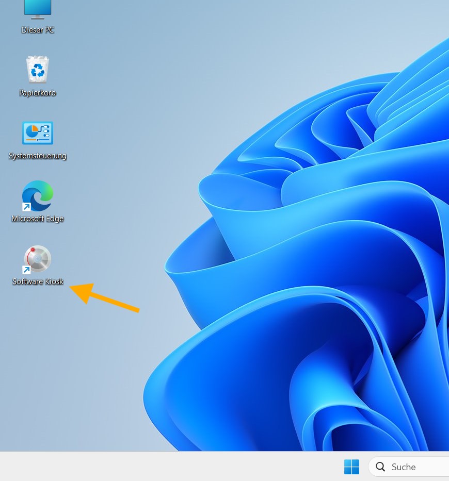Click shortcut arrow overlay on Software Kiosk
449x481 pixels.
pos(26,270)
